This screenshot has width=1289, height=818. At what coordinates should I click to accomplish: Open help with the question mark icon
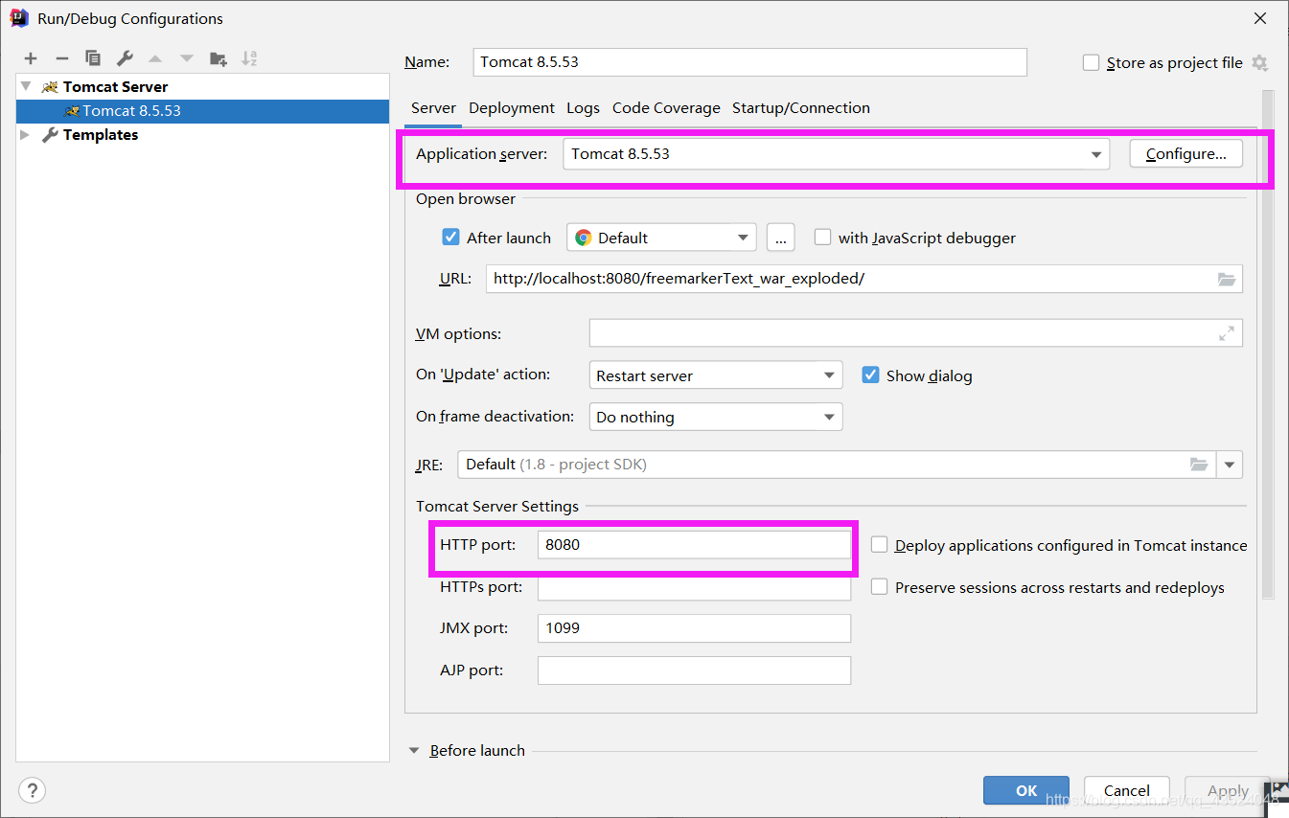[32, 790]
